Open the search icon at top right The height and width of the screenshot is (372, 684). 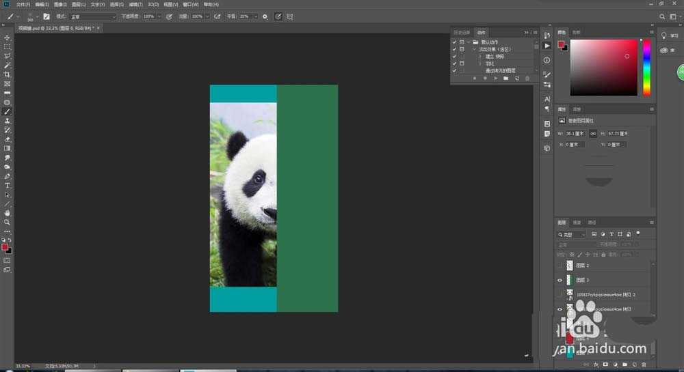click(661, 16)
